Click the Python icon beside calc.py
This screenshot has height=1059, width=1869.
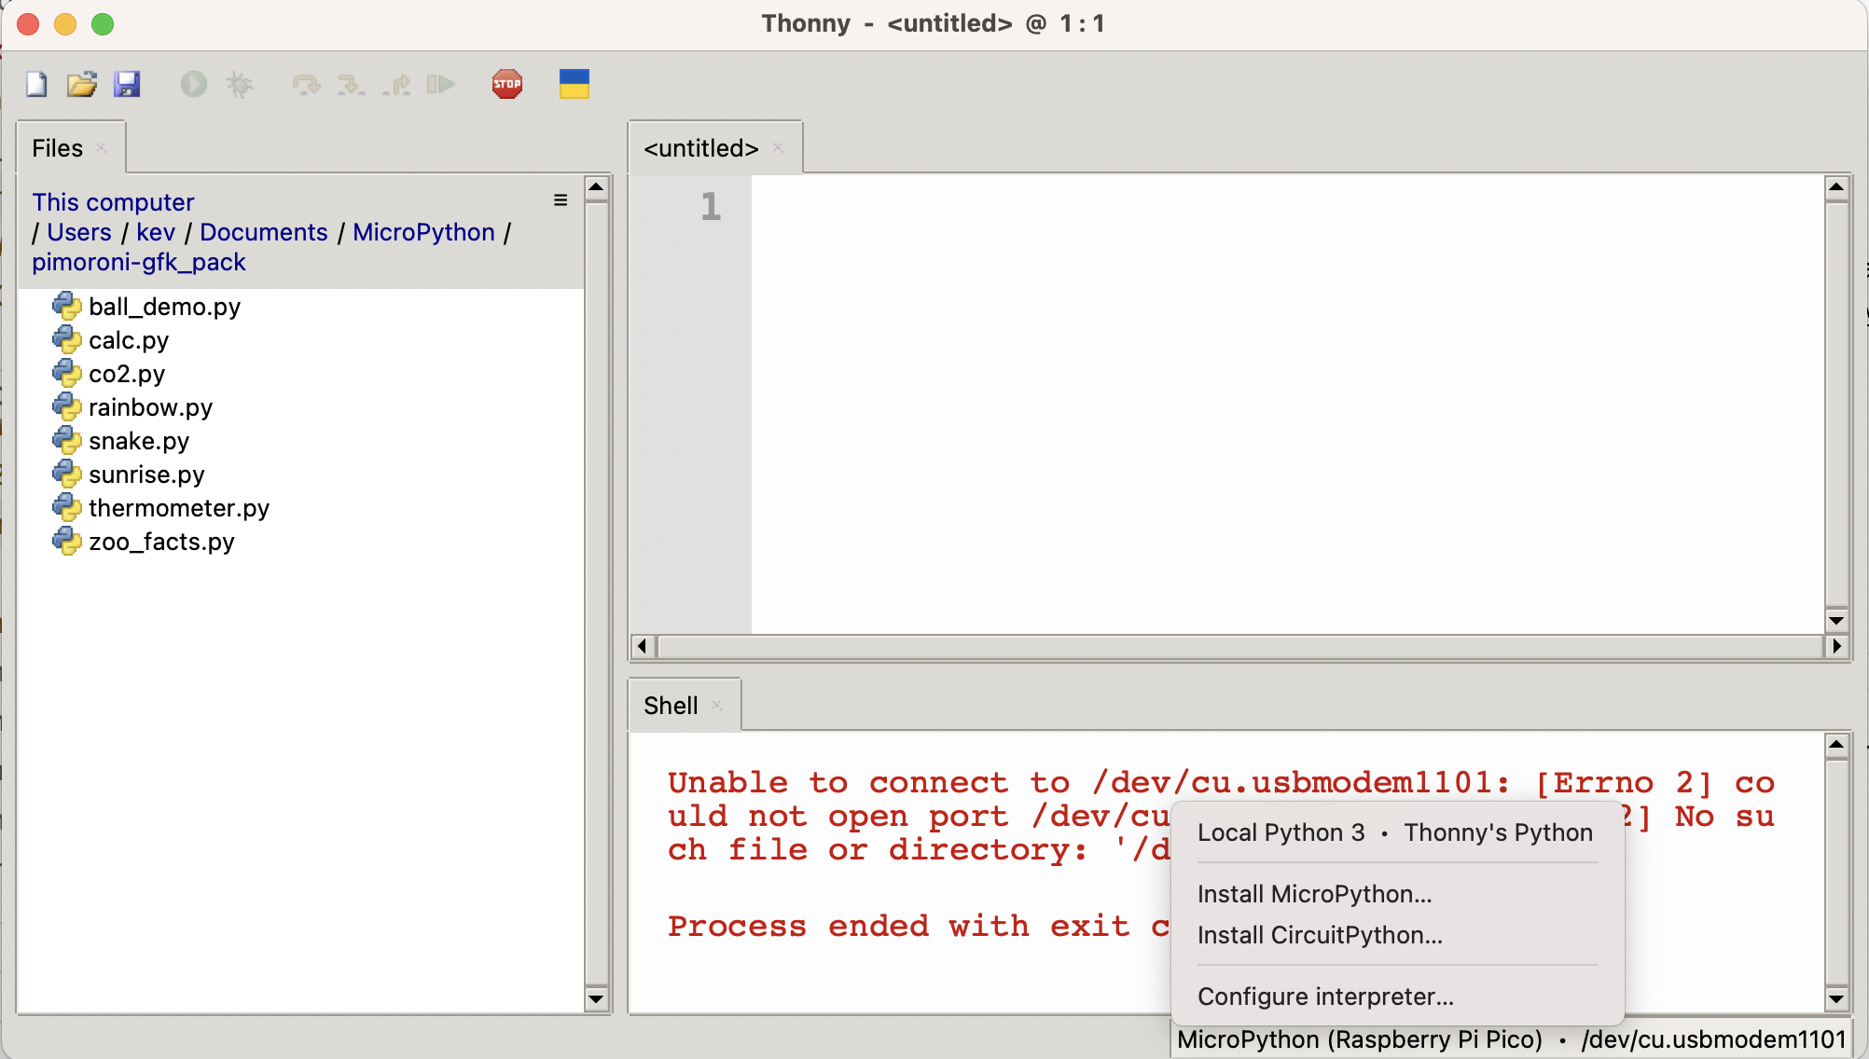[x=66, y=339]
